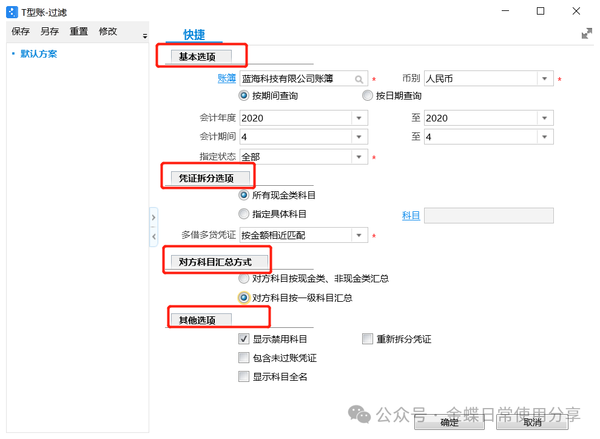The width and height of the screenshot is (600, 439).
Task: Click the expand icon at top right
Action: 586,34
